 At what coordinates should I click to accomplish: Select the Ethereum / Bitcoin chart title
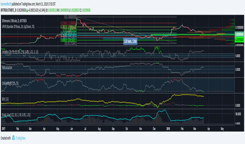pos(14,21)
